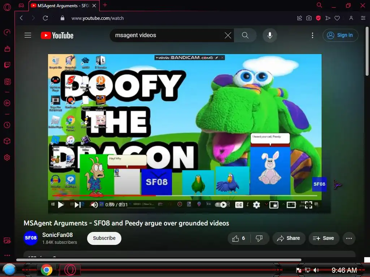Skip to next video
Viewport: 370px width, 277px height.
(77, 205)
